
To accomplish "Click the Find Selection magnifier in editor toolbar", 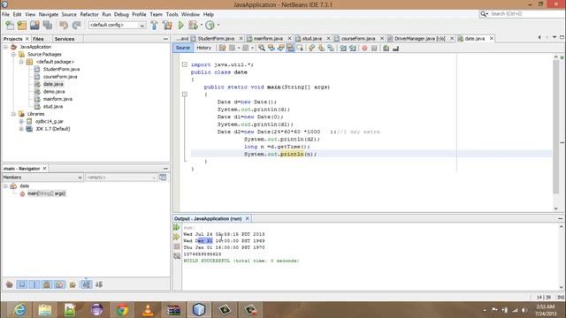I will (262, 48).
